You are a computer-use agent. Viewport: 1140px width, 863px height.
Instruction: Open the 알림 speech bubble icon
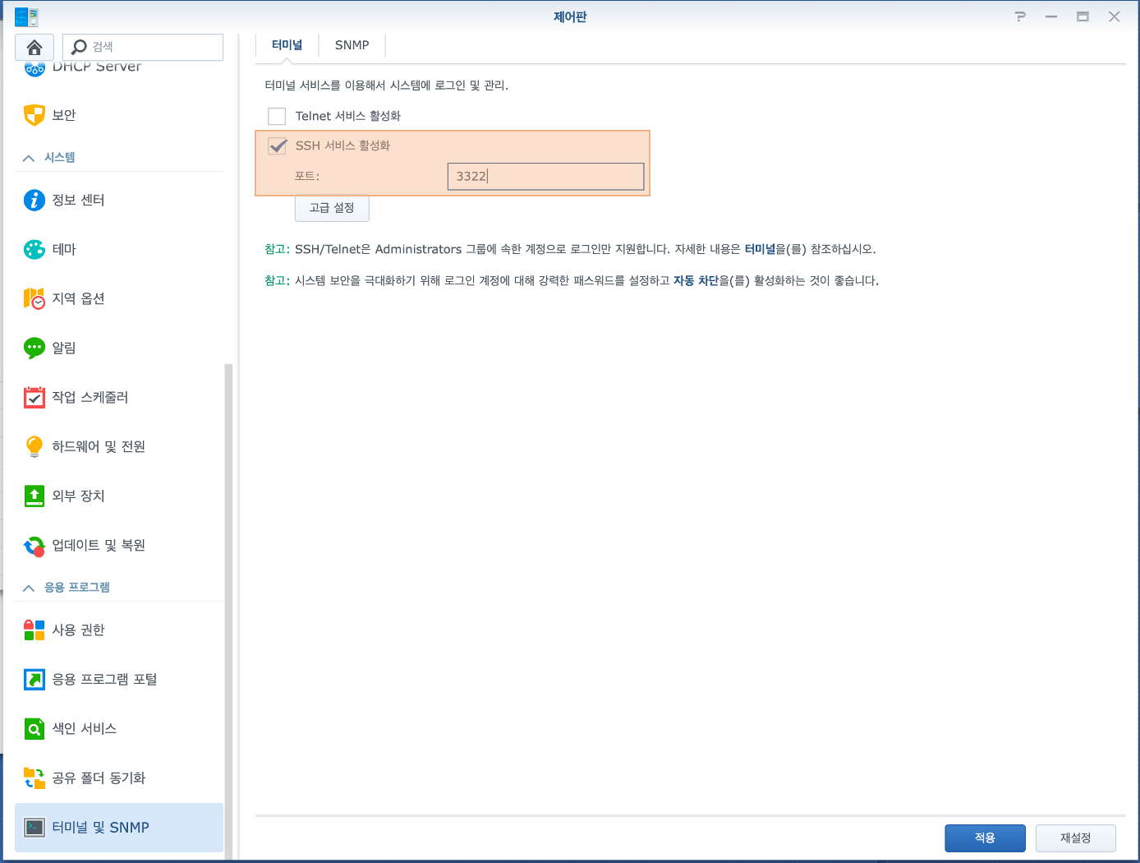pyautogui.click(x=34, y=348)
